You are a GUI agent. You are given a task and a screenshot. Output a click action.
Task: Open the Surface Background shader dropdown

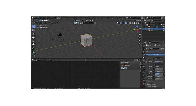[159, 58]
